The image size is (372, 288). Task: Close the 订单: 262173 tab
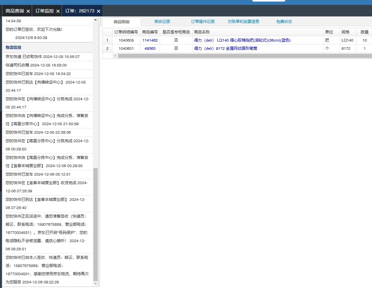tap(98, 11)
